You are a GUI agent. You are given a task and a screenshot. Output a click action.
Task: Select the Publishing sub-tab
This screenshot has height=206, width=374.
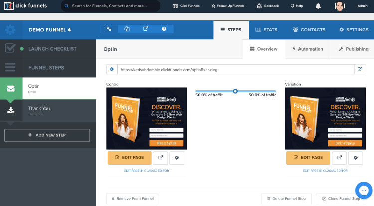[353, 49]
